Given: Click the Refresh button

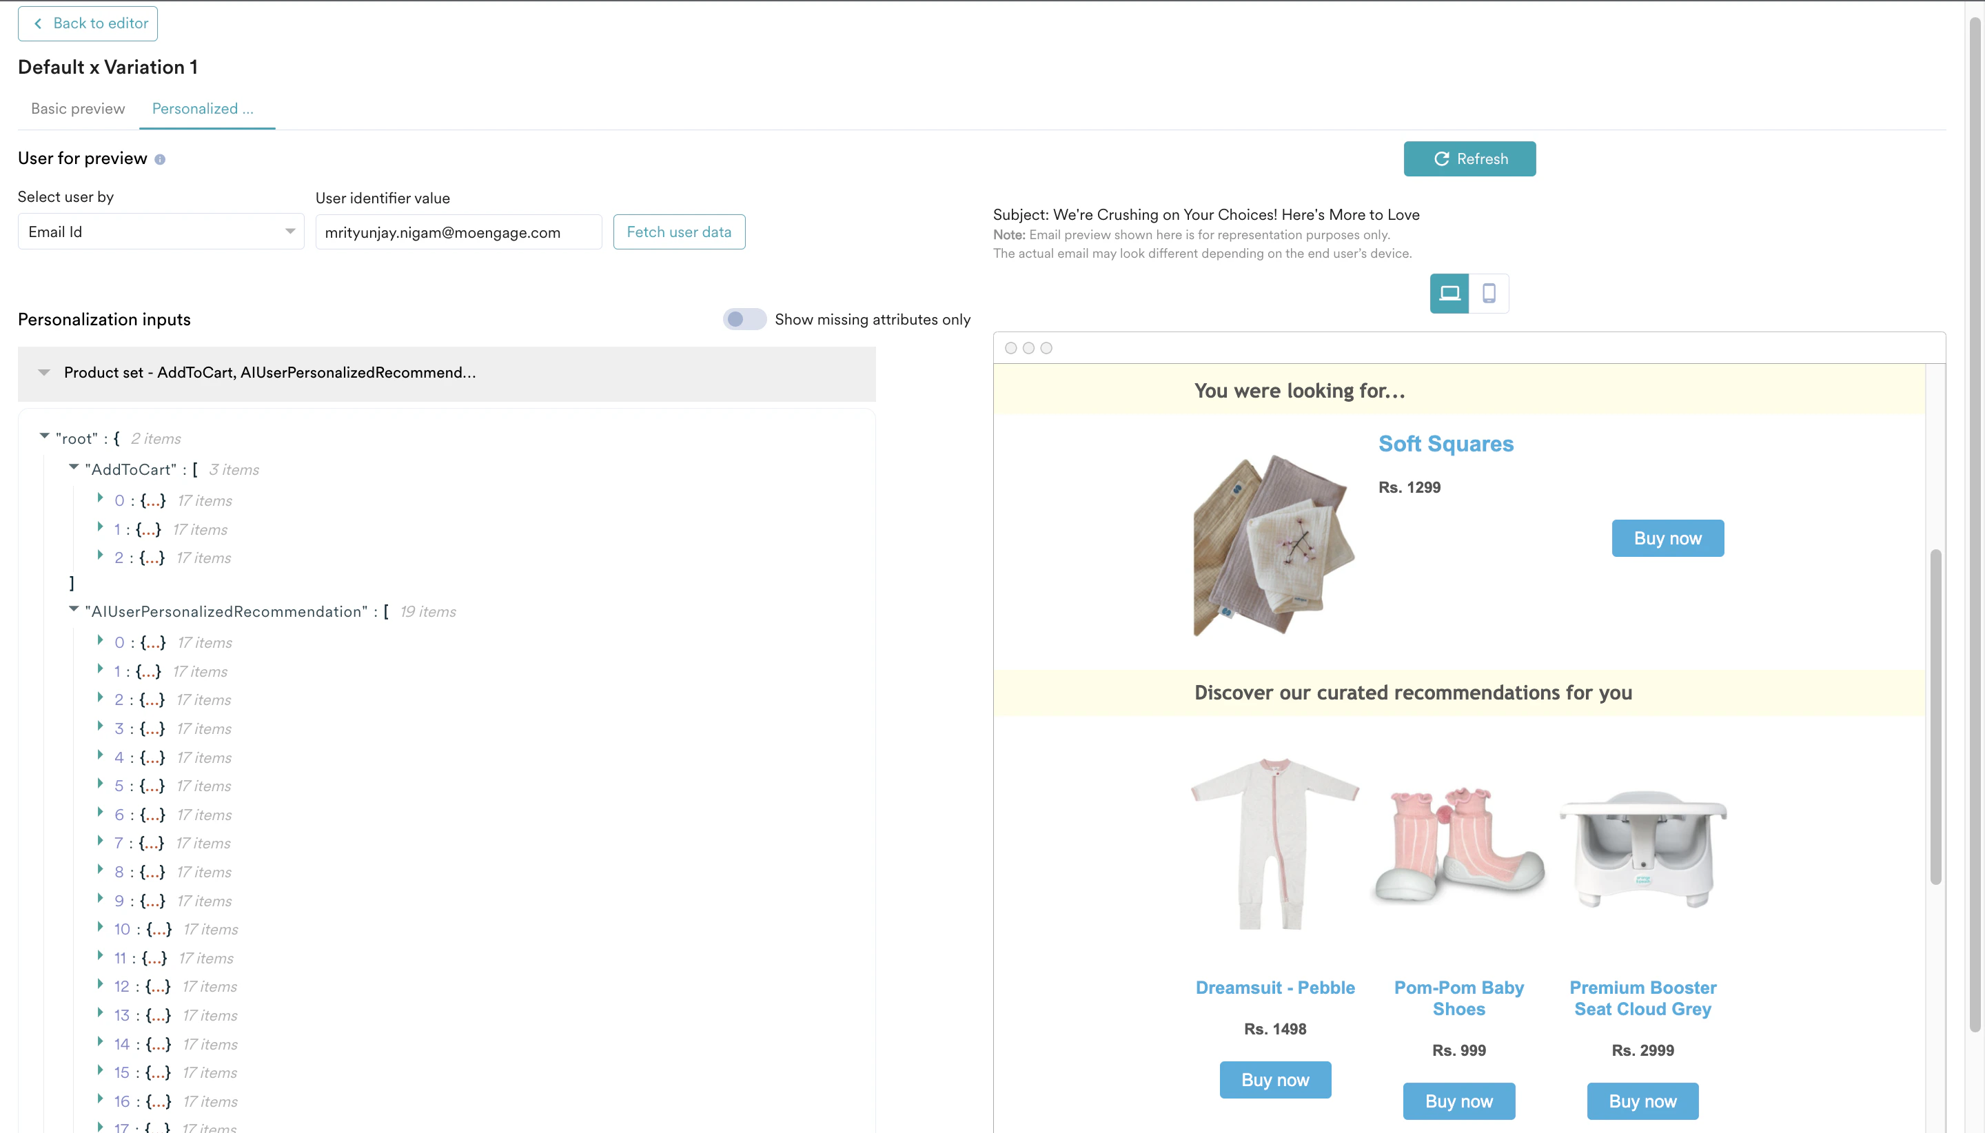Looking at the screenshot, I should pyautogui.click(x=1469, y=159).
